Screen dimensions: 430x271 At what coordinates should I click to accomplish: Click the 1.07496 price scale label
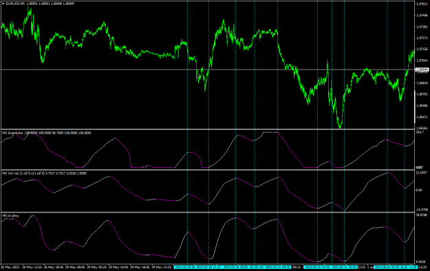coord(422,15)
